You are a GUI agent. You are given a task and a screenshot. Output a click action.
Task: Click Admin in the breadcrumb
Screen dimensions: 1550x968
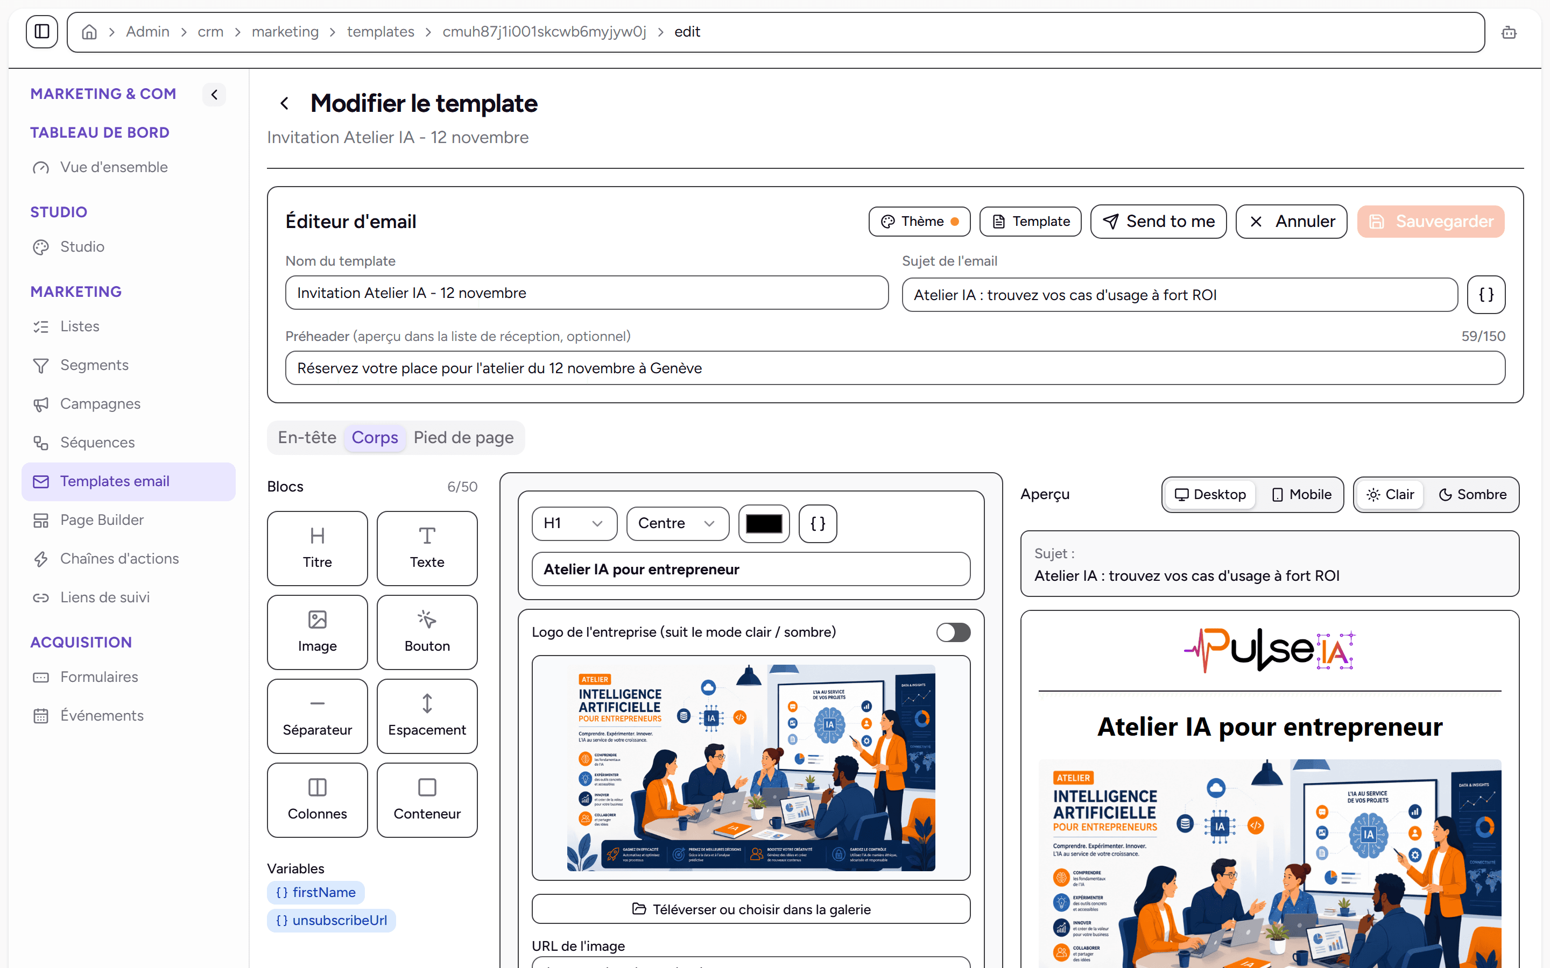pyautogui.click(x=147, y=32)
